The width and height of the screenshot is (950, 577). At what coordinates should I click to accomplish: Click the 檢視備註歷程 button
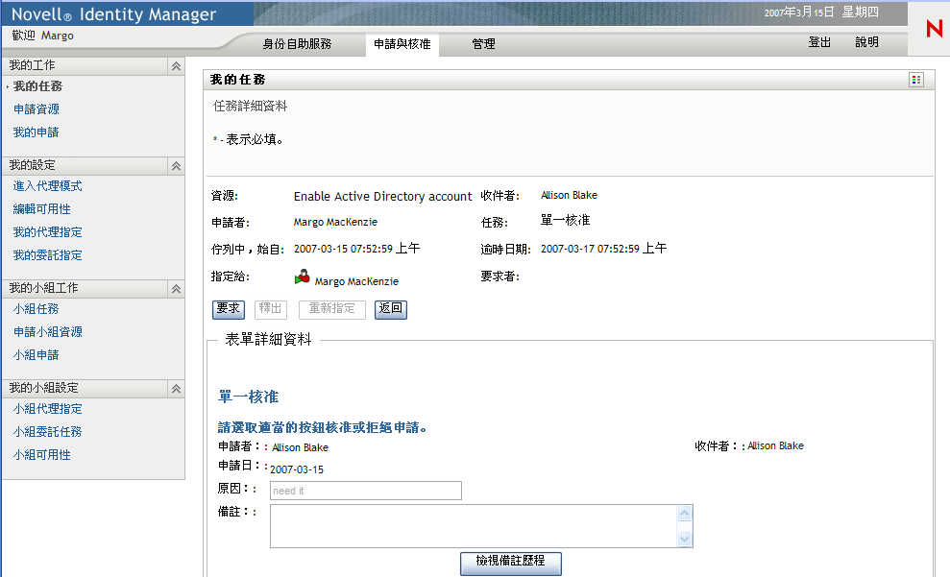pyautogui.click(x=511, y=563)
